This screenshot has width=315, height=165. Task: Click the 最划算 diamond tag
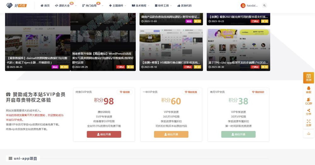pos(125,92)
